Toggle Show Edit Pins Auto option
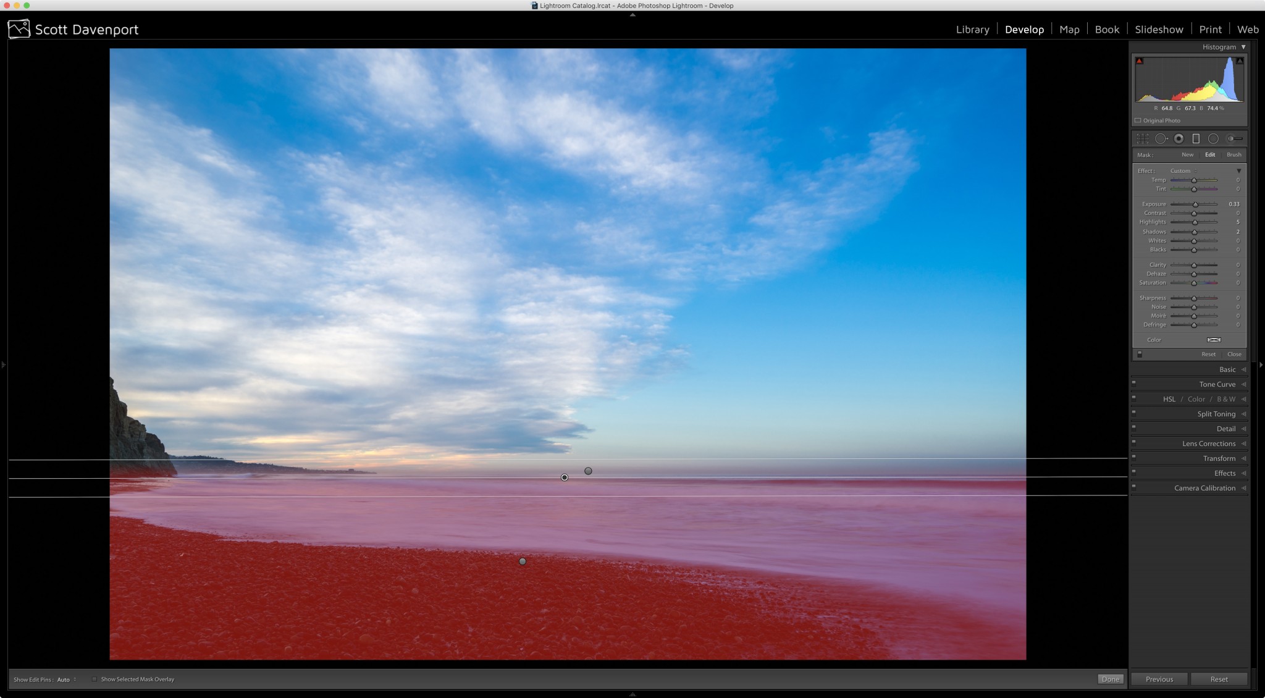The image size is (1265, 698). 67,679
